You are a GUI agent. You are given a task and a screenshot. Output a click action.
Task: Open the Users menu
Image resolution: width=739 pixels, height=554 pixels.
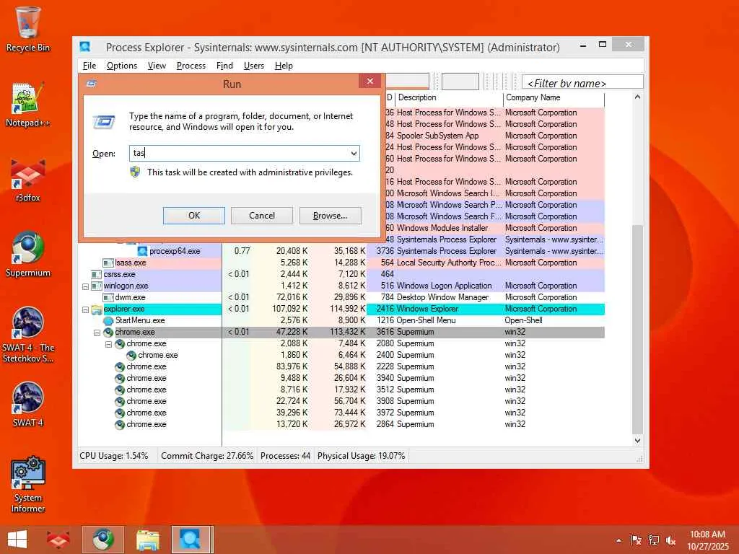pyautogui.click(x=253, y=66)
